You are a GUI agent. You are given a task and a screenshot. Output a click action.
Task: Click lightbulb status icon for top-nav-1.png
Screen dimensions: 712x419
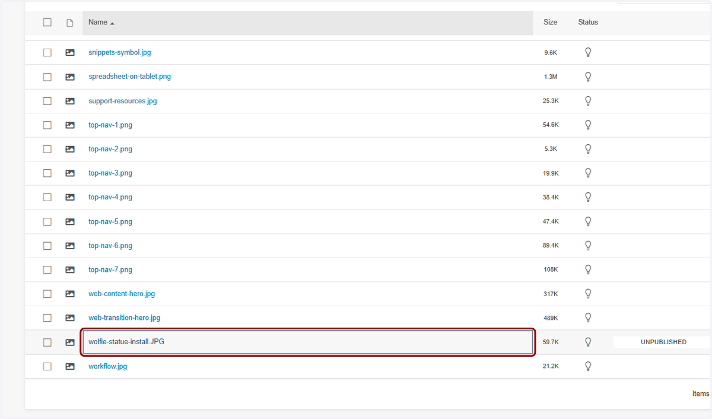coord(588,125)
